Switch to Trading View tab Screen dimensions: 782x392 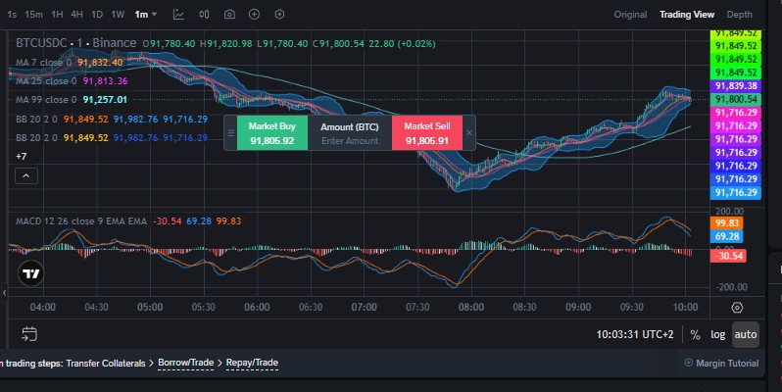tap(687, 15)
